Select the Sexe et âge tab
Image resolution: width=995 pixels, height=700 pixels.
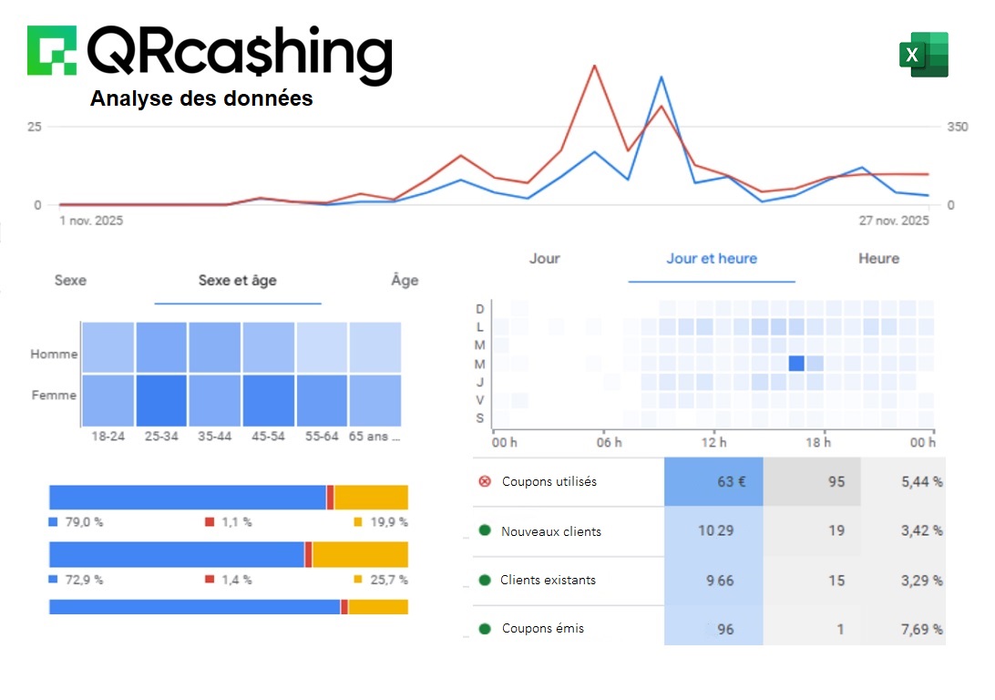[237, 281]
